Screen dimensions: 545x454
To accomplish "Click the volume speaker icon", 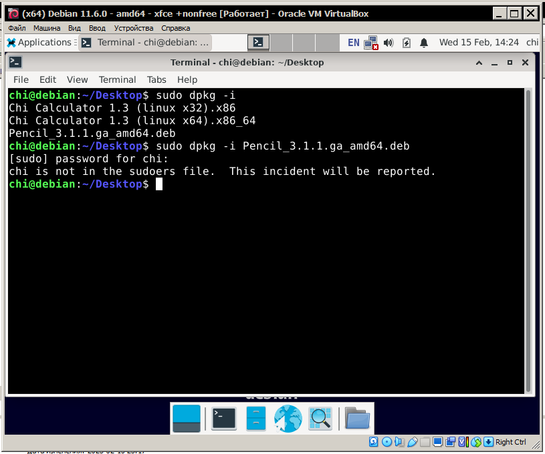I will (389, 43).
